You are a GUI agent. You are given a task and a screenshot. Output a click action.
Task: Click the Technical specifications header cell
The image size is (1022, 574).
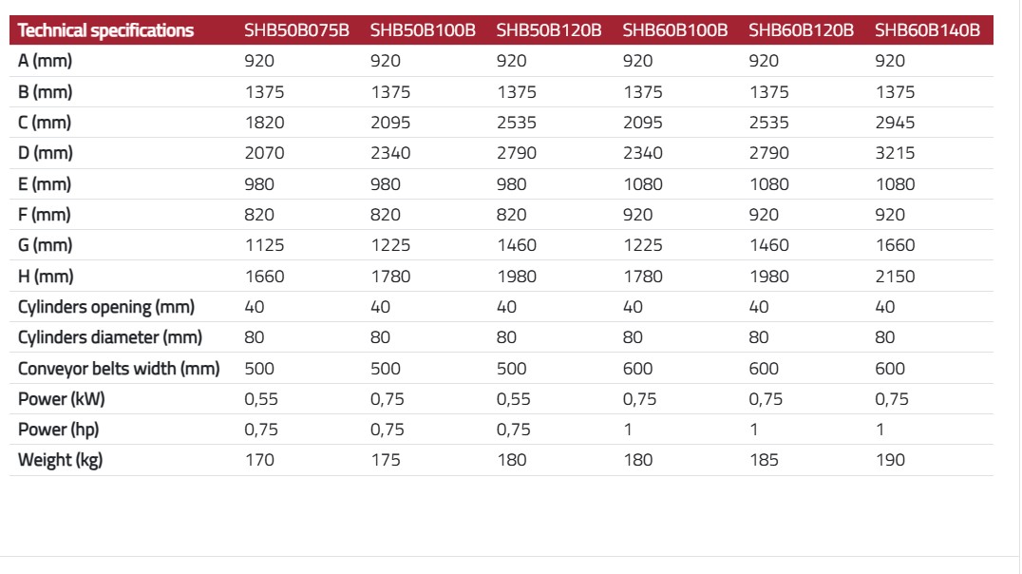[x=105, y=30]
